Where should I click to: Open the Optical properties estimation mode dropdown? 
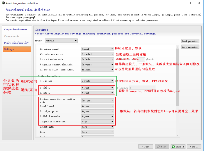98,100
